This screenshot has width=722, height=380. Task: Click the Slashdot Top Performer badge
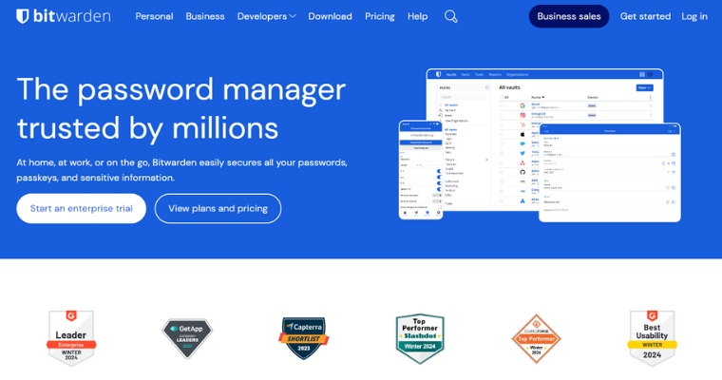coord(420,338)
